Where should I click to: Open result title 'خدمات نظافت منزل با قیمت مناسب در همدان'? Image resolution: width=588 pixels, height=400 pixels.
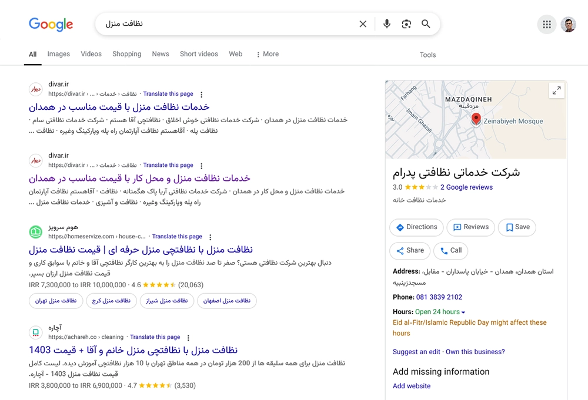click(119, 107)
